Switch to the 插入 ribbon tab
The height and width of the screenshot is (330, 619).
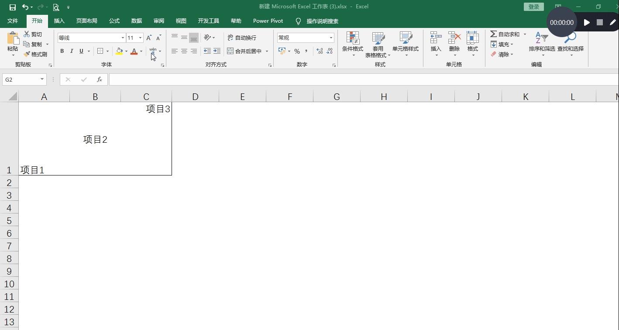59,21
